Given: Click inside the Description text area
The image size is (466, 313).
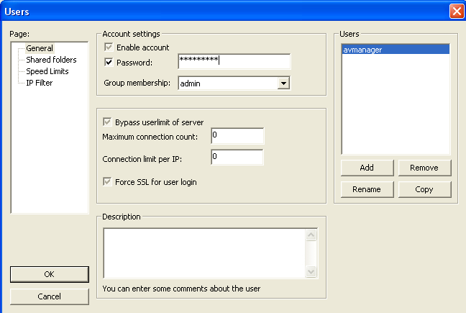Looking at the screenshot, I should tap(204, 253).
